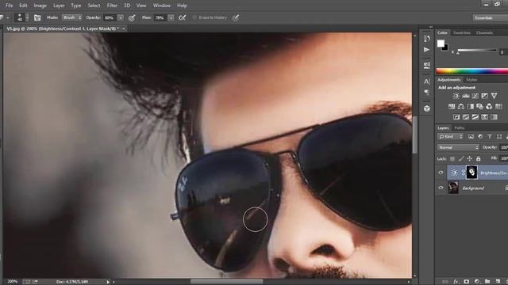Add a Brightness/Contrast adjustment

[x=456, y=96]
